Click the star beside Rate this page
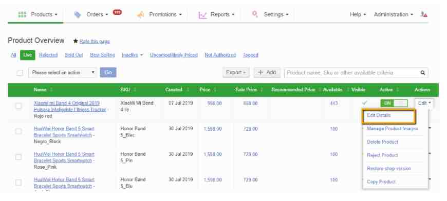 point(76,41)
